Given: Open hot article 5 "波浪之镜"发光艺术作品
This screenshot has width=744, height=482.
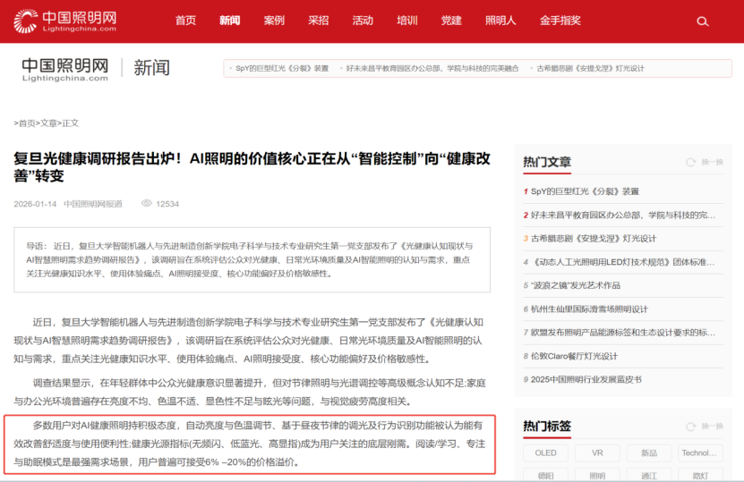Looking at the screenshot, I should pyautogui.click(x=575, y=285).
